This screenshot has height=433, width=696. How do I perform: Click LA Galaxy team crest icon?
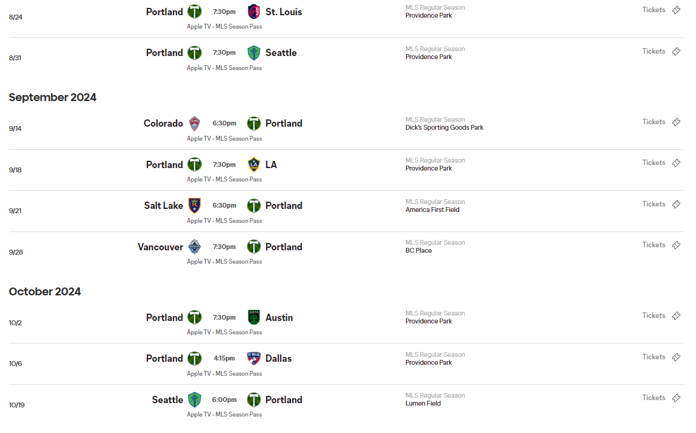[x=254, y=164]
